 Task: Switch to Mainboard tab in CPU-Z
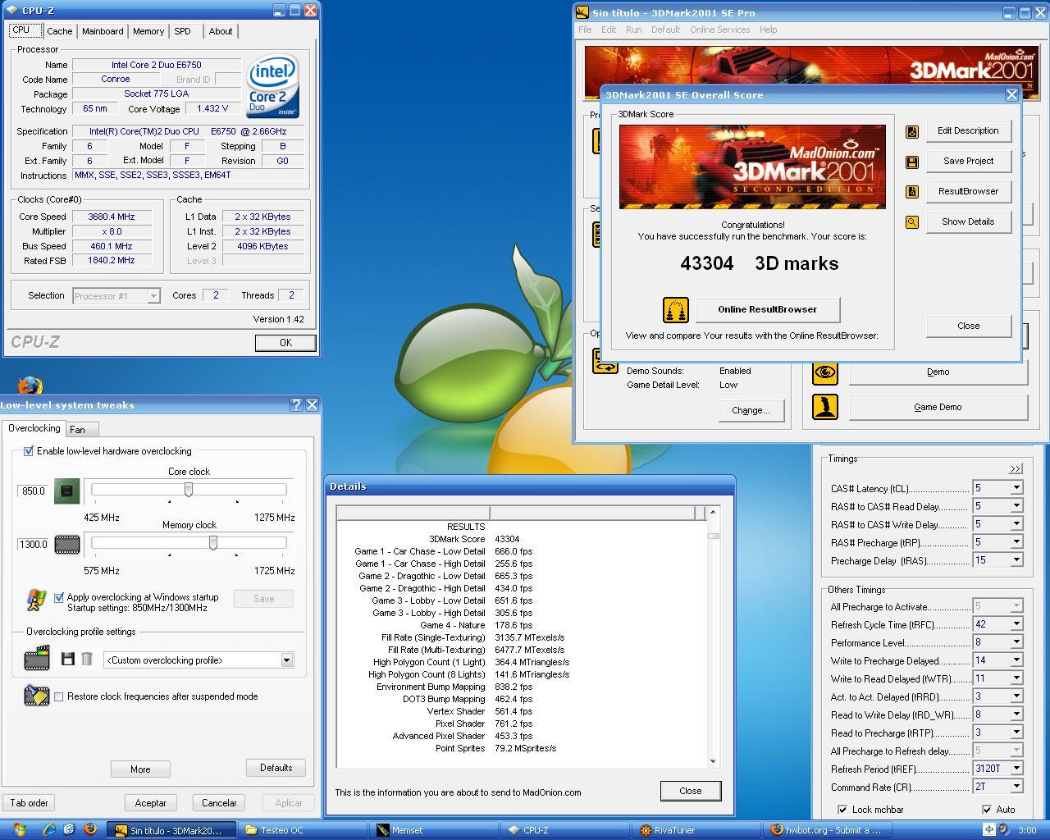(x=103, y=31)
